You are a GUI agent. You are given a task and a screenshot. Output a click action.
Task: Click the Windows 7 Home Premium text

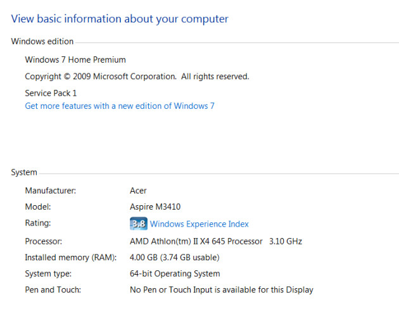point(75,60)
